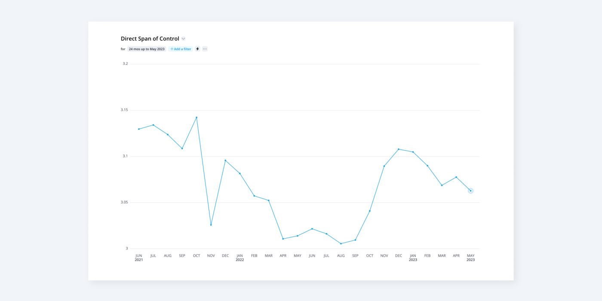Click the Add a filter button
602x301 pixels.
pyautogui.click(x=181, y=49)
